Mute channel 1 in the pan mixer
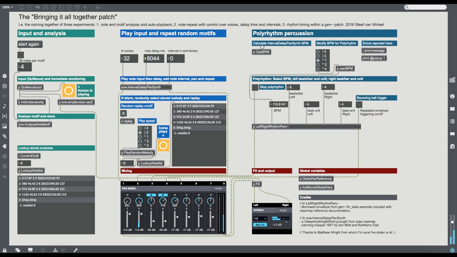This screenshot has width=457, height=257. coord(127,195)
